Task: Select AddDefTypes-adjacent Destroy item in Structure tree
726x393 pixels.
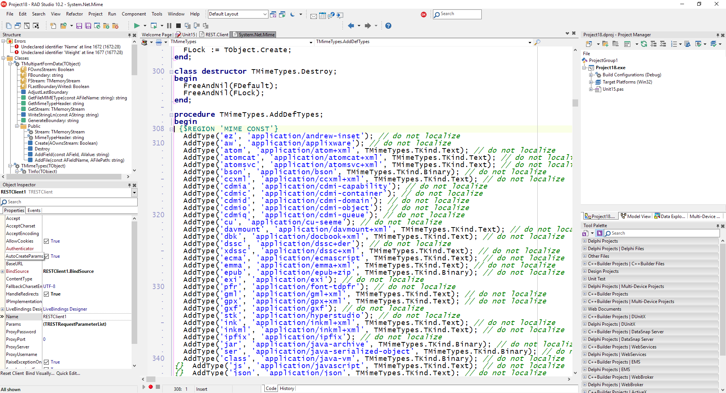Action: point(42,149)
